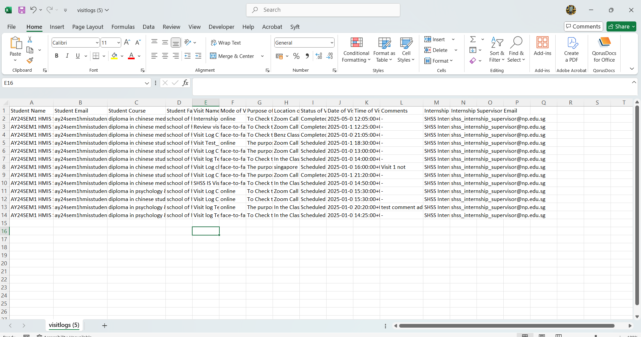Switch to the Formulas ribbon tab
The height and width of the screenshot is (337, 641).
coord(123,27)
